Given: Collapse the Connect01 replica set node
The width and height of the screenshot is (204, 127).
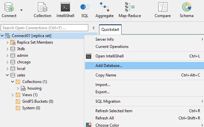Looking at the screenshot, I should point(2,35).
